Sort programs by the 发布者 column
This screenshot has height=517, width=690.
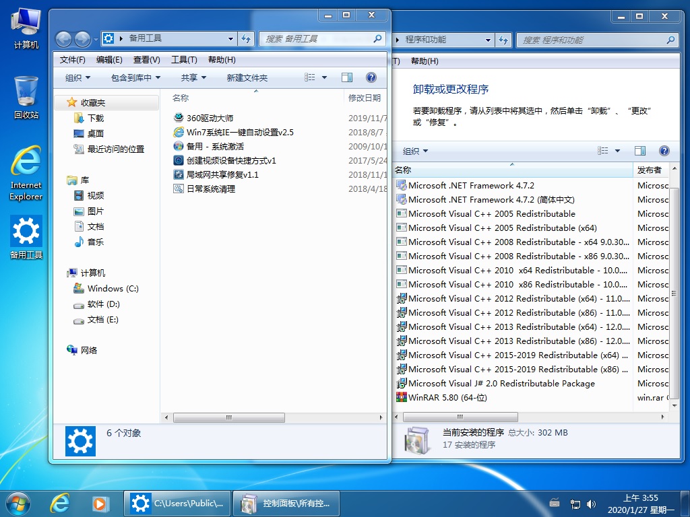point(650,170)
